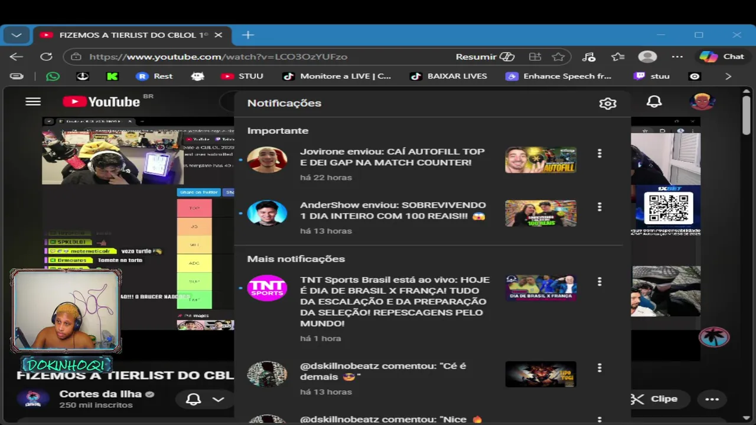Open the STUU YouTube bookmark
The height and width of the screenshot is (425, 756).
coord(242,76)
